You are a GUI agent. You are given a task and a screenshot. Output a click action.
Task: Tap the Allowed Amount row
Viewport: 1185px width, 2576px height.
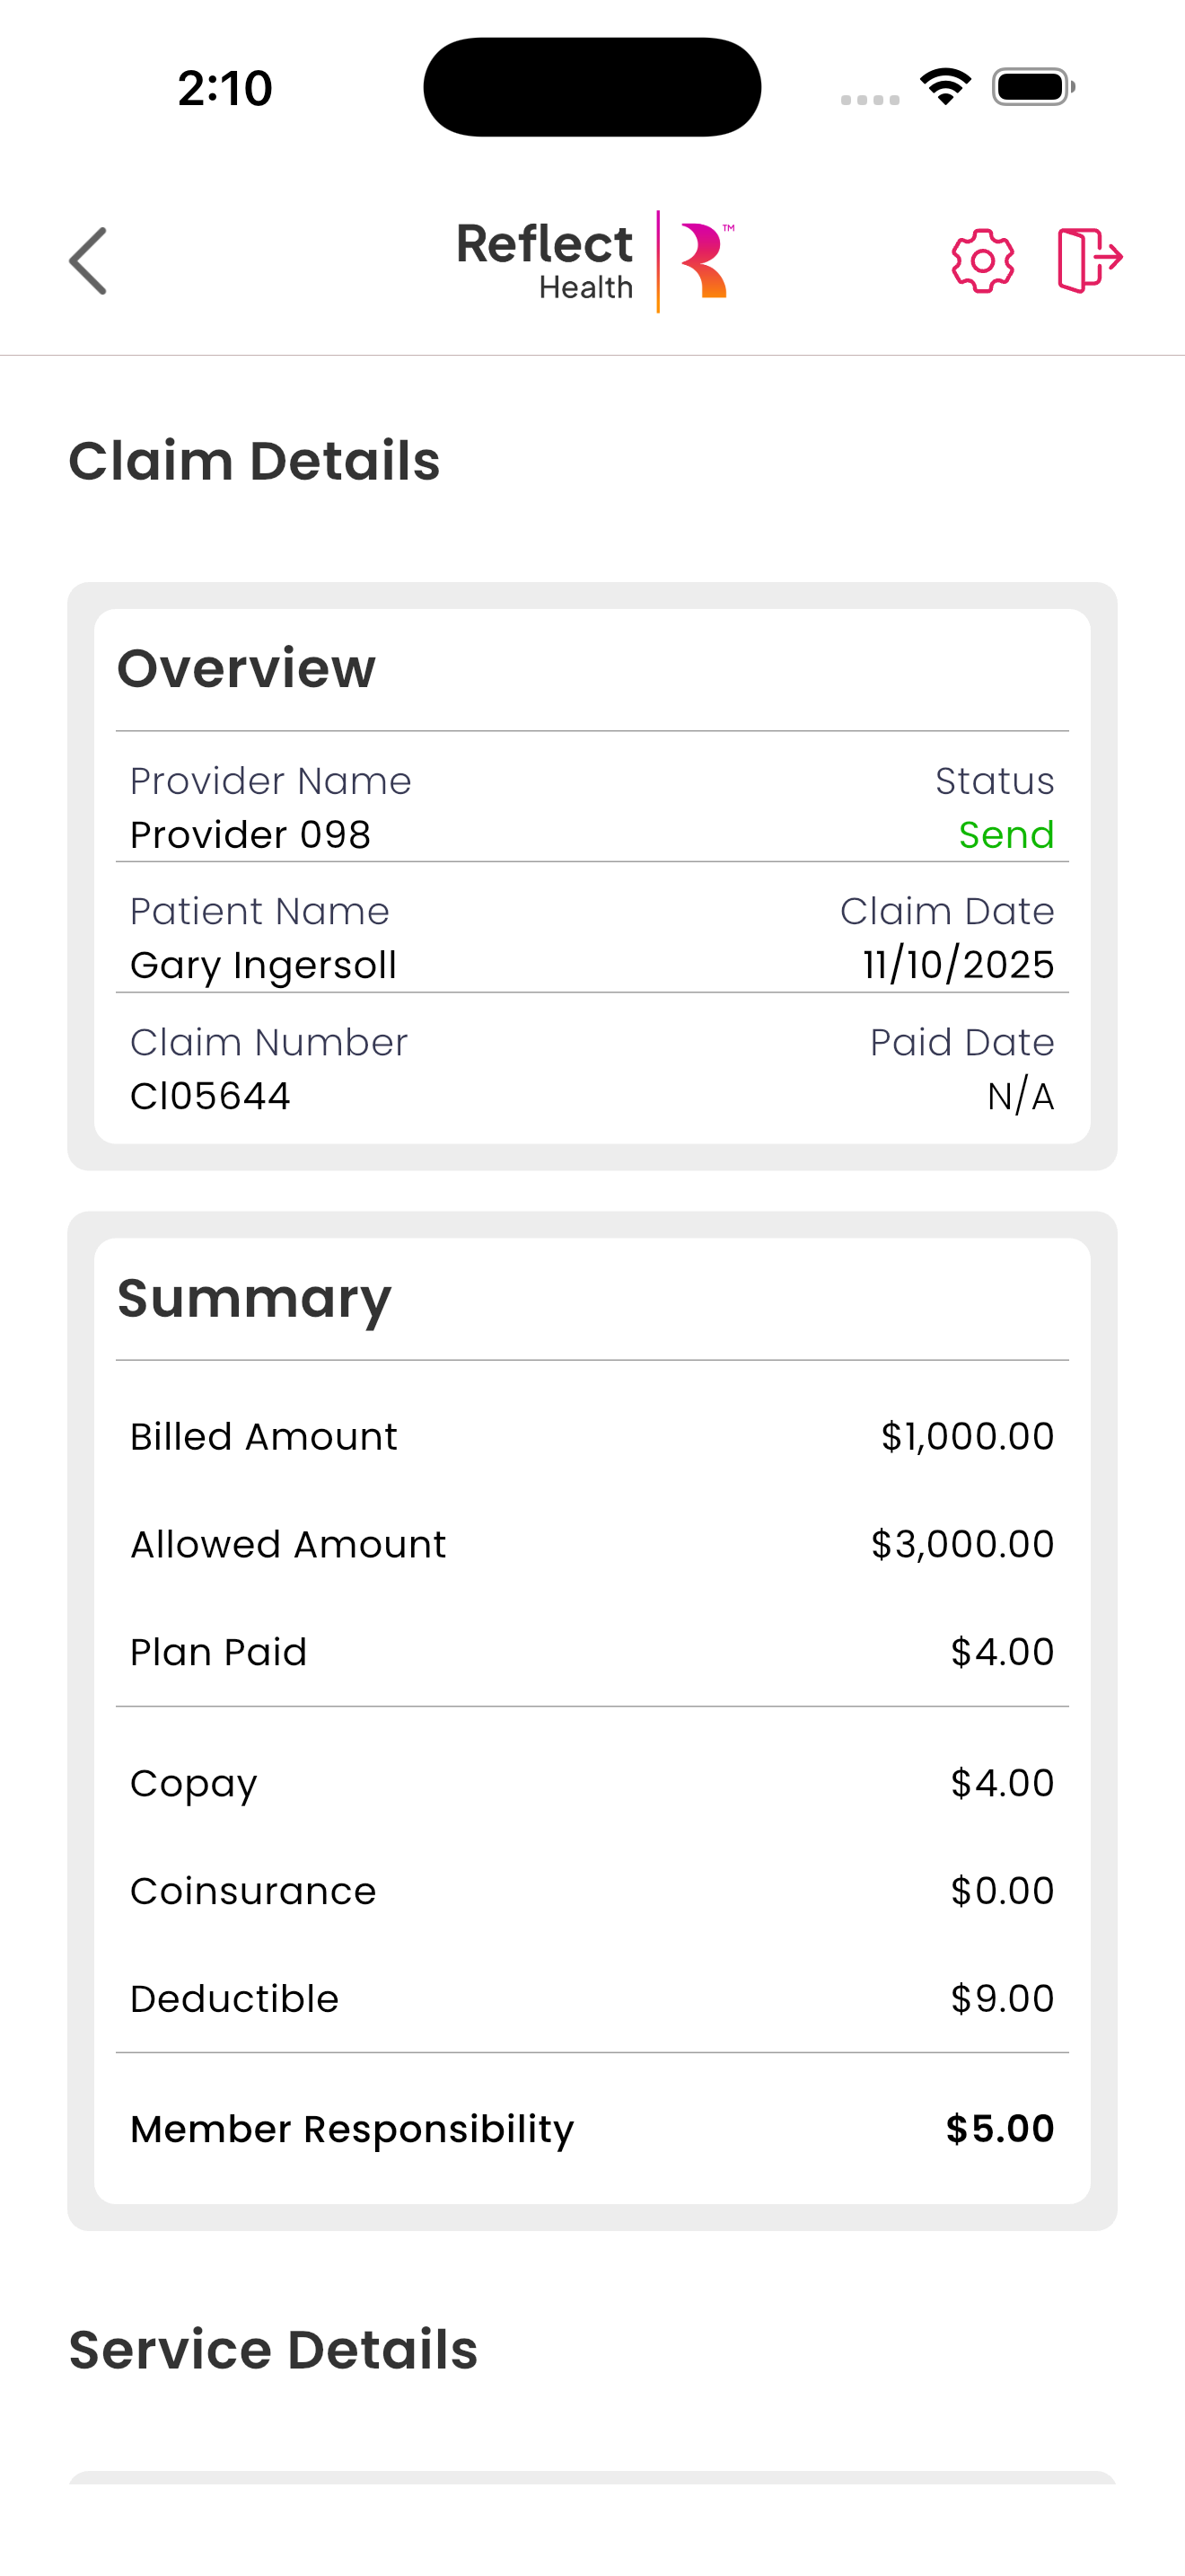592,1545
